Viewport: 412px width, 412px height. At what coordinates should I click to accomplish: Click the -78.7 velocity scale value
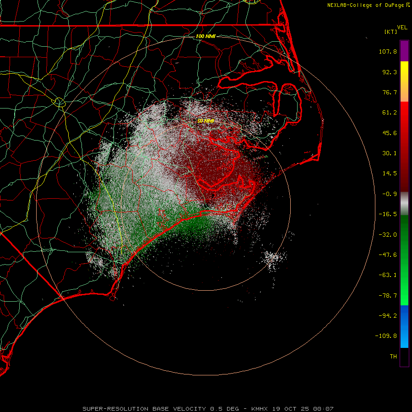388,296
